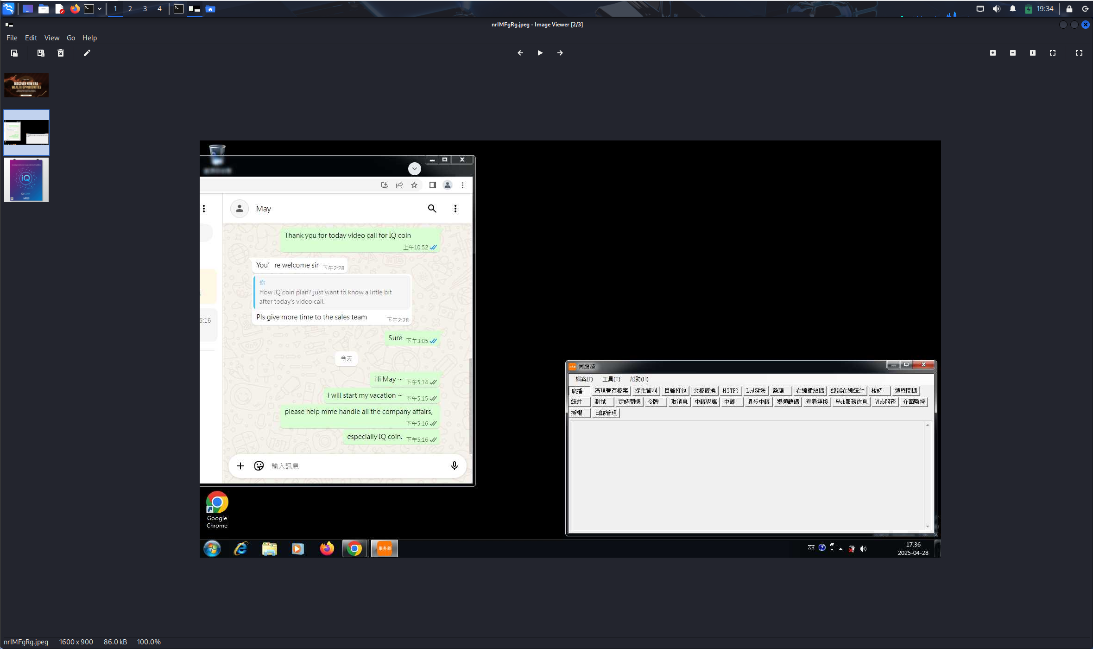The width and height of the screenshot is (1093, 649).
Task: Select the Discover New Era thumbnail
Action: (26, 85)
